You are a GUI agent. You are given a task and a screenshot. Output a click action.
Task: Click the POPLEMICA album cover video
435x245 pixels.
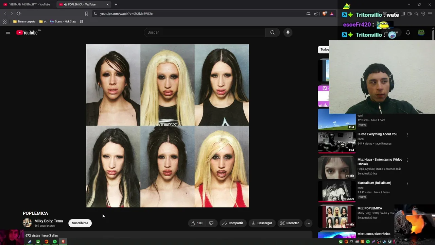[168, 126]
